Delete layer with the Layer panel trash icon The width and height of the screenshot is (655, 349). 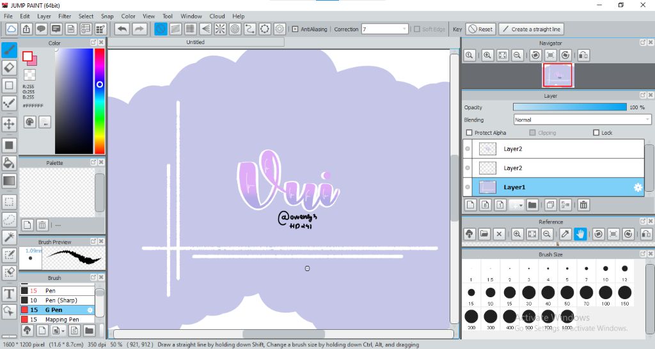tap(583, 205)
